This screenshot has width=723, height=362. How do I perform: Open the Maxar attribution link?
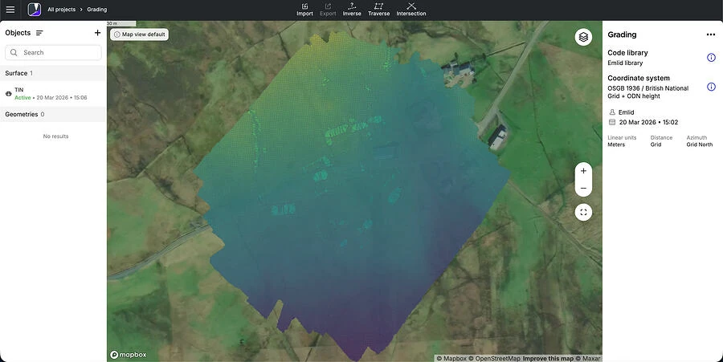point(588,358)
